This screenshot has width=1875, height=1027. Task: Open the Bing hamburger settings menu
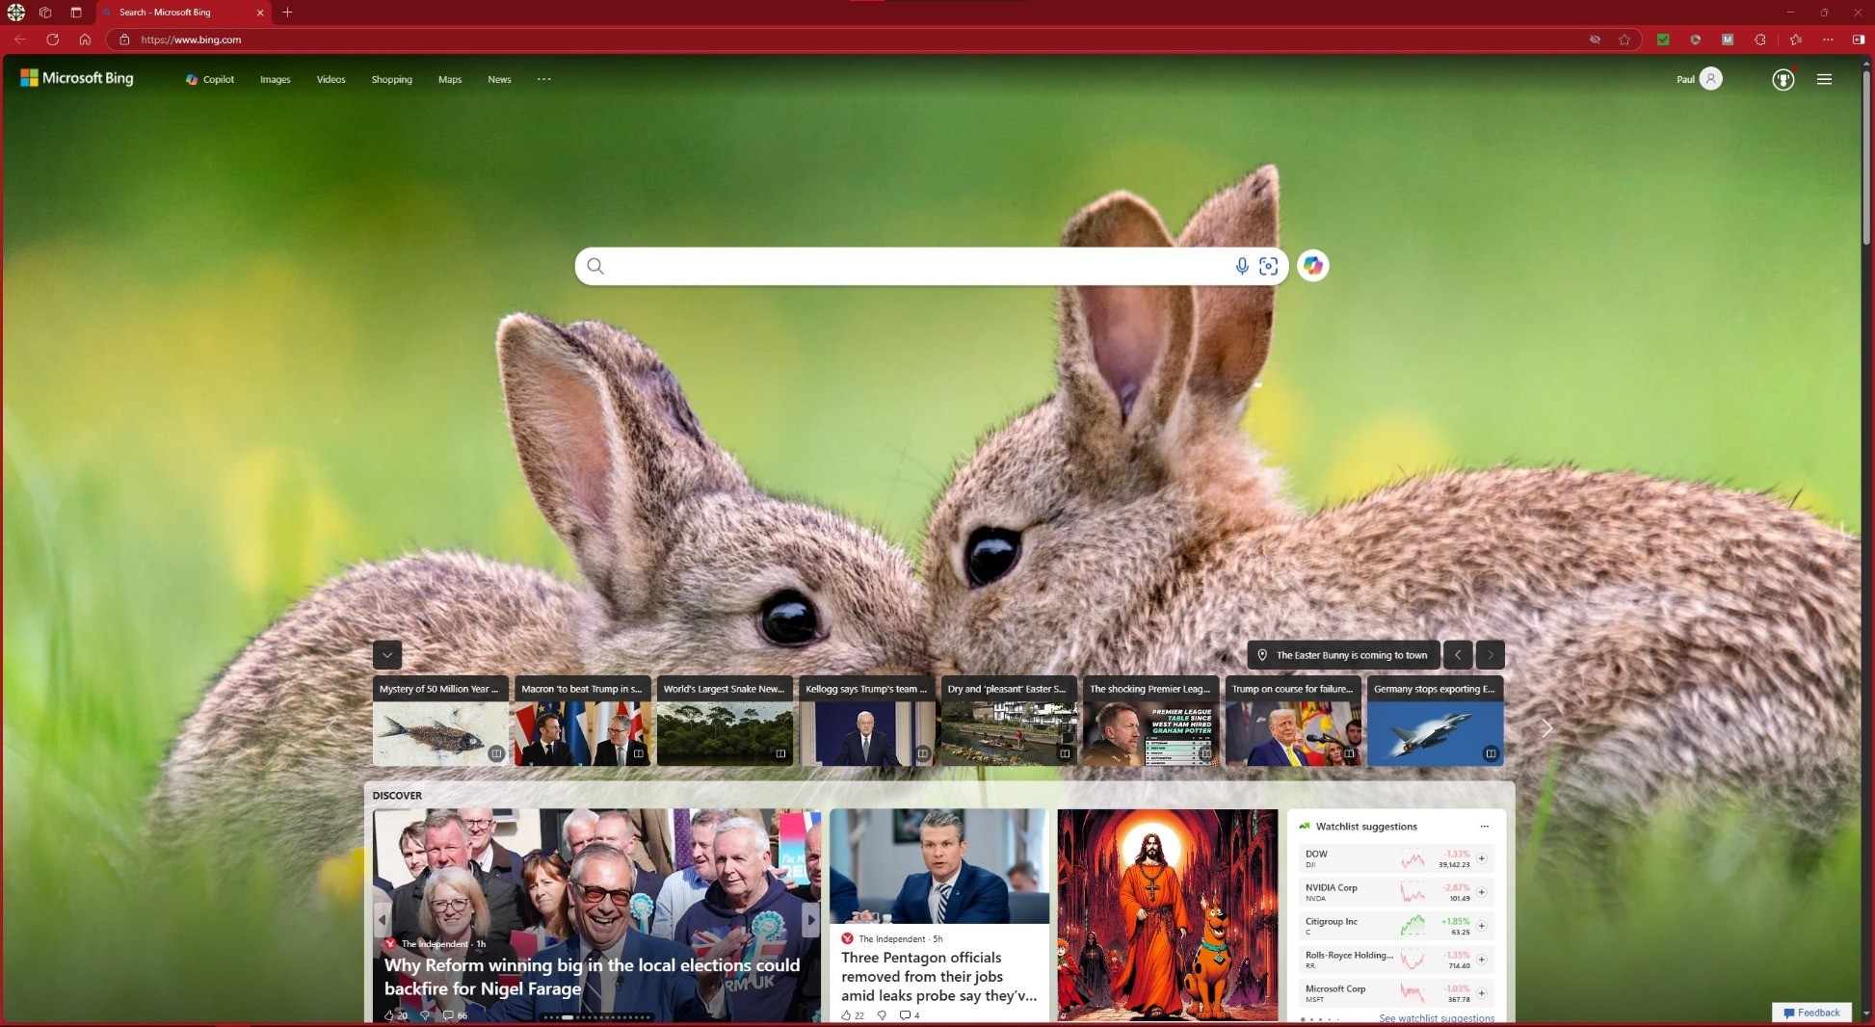coord(1824,79)
